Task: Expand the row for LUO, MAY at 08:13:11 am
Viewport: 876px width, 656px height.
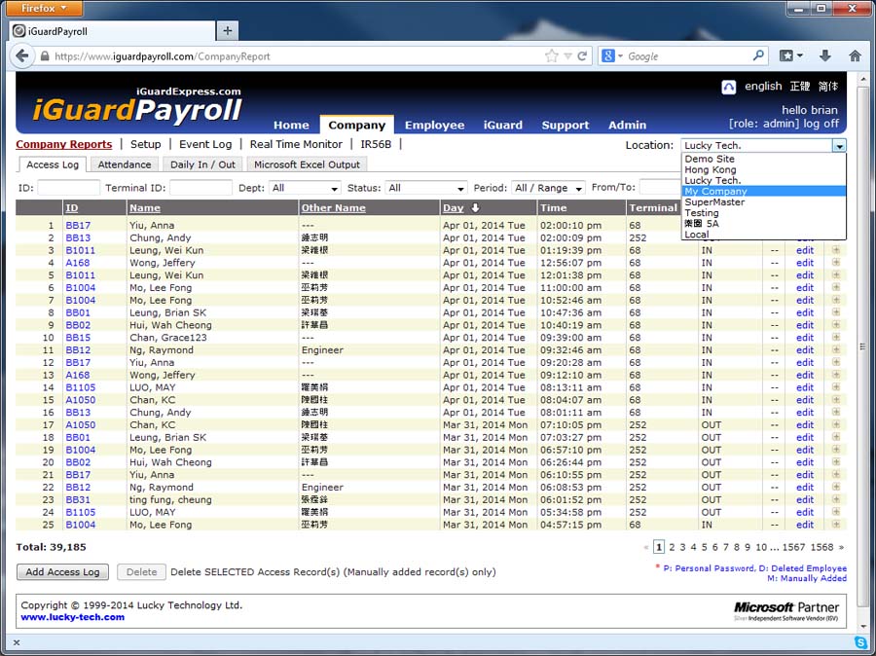Action: click(836, 387)
